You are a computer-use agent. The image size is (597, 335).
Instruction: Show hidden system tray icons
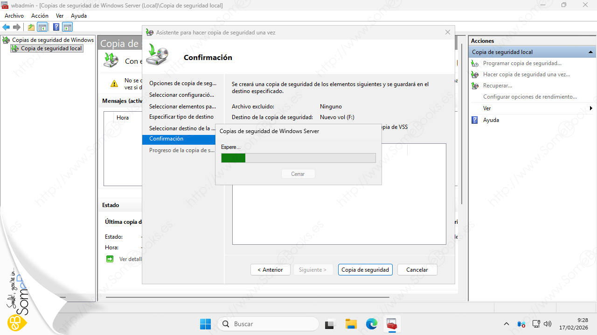point(507,324)
